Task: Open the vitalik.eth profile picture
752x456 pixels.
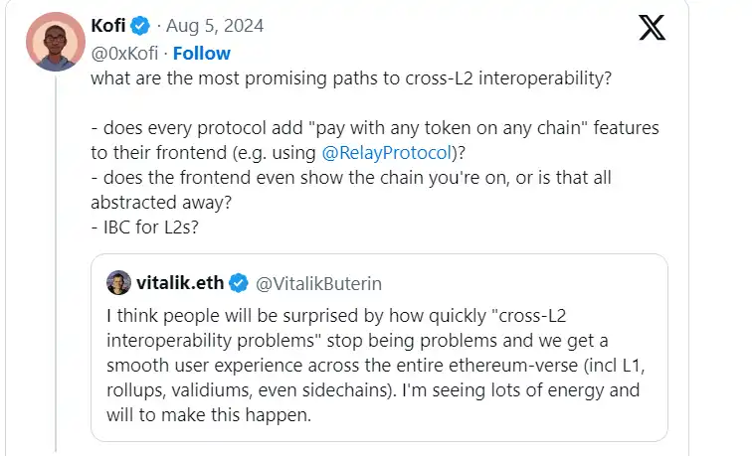Action: pyautogui.click(x=119, y=284)
